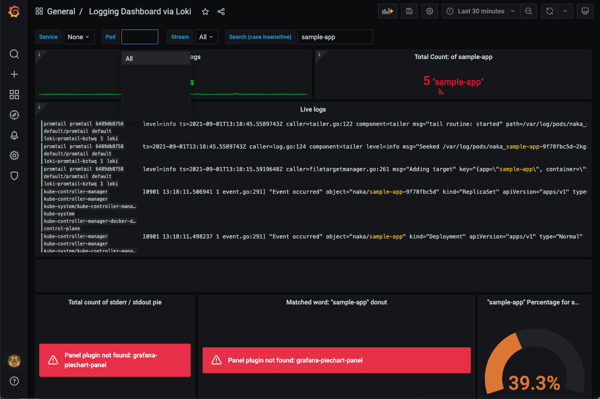Select All in the Pod dropdown list
600x399 pixels.
[x=156, y=59]
